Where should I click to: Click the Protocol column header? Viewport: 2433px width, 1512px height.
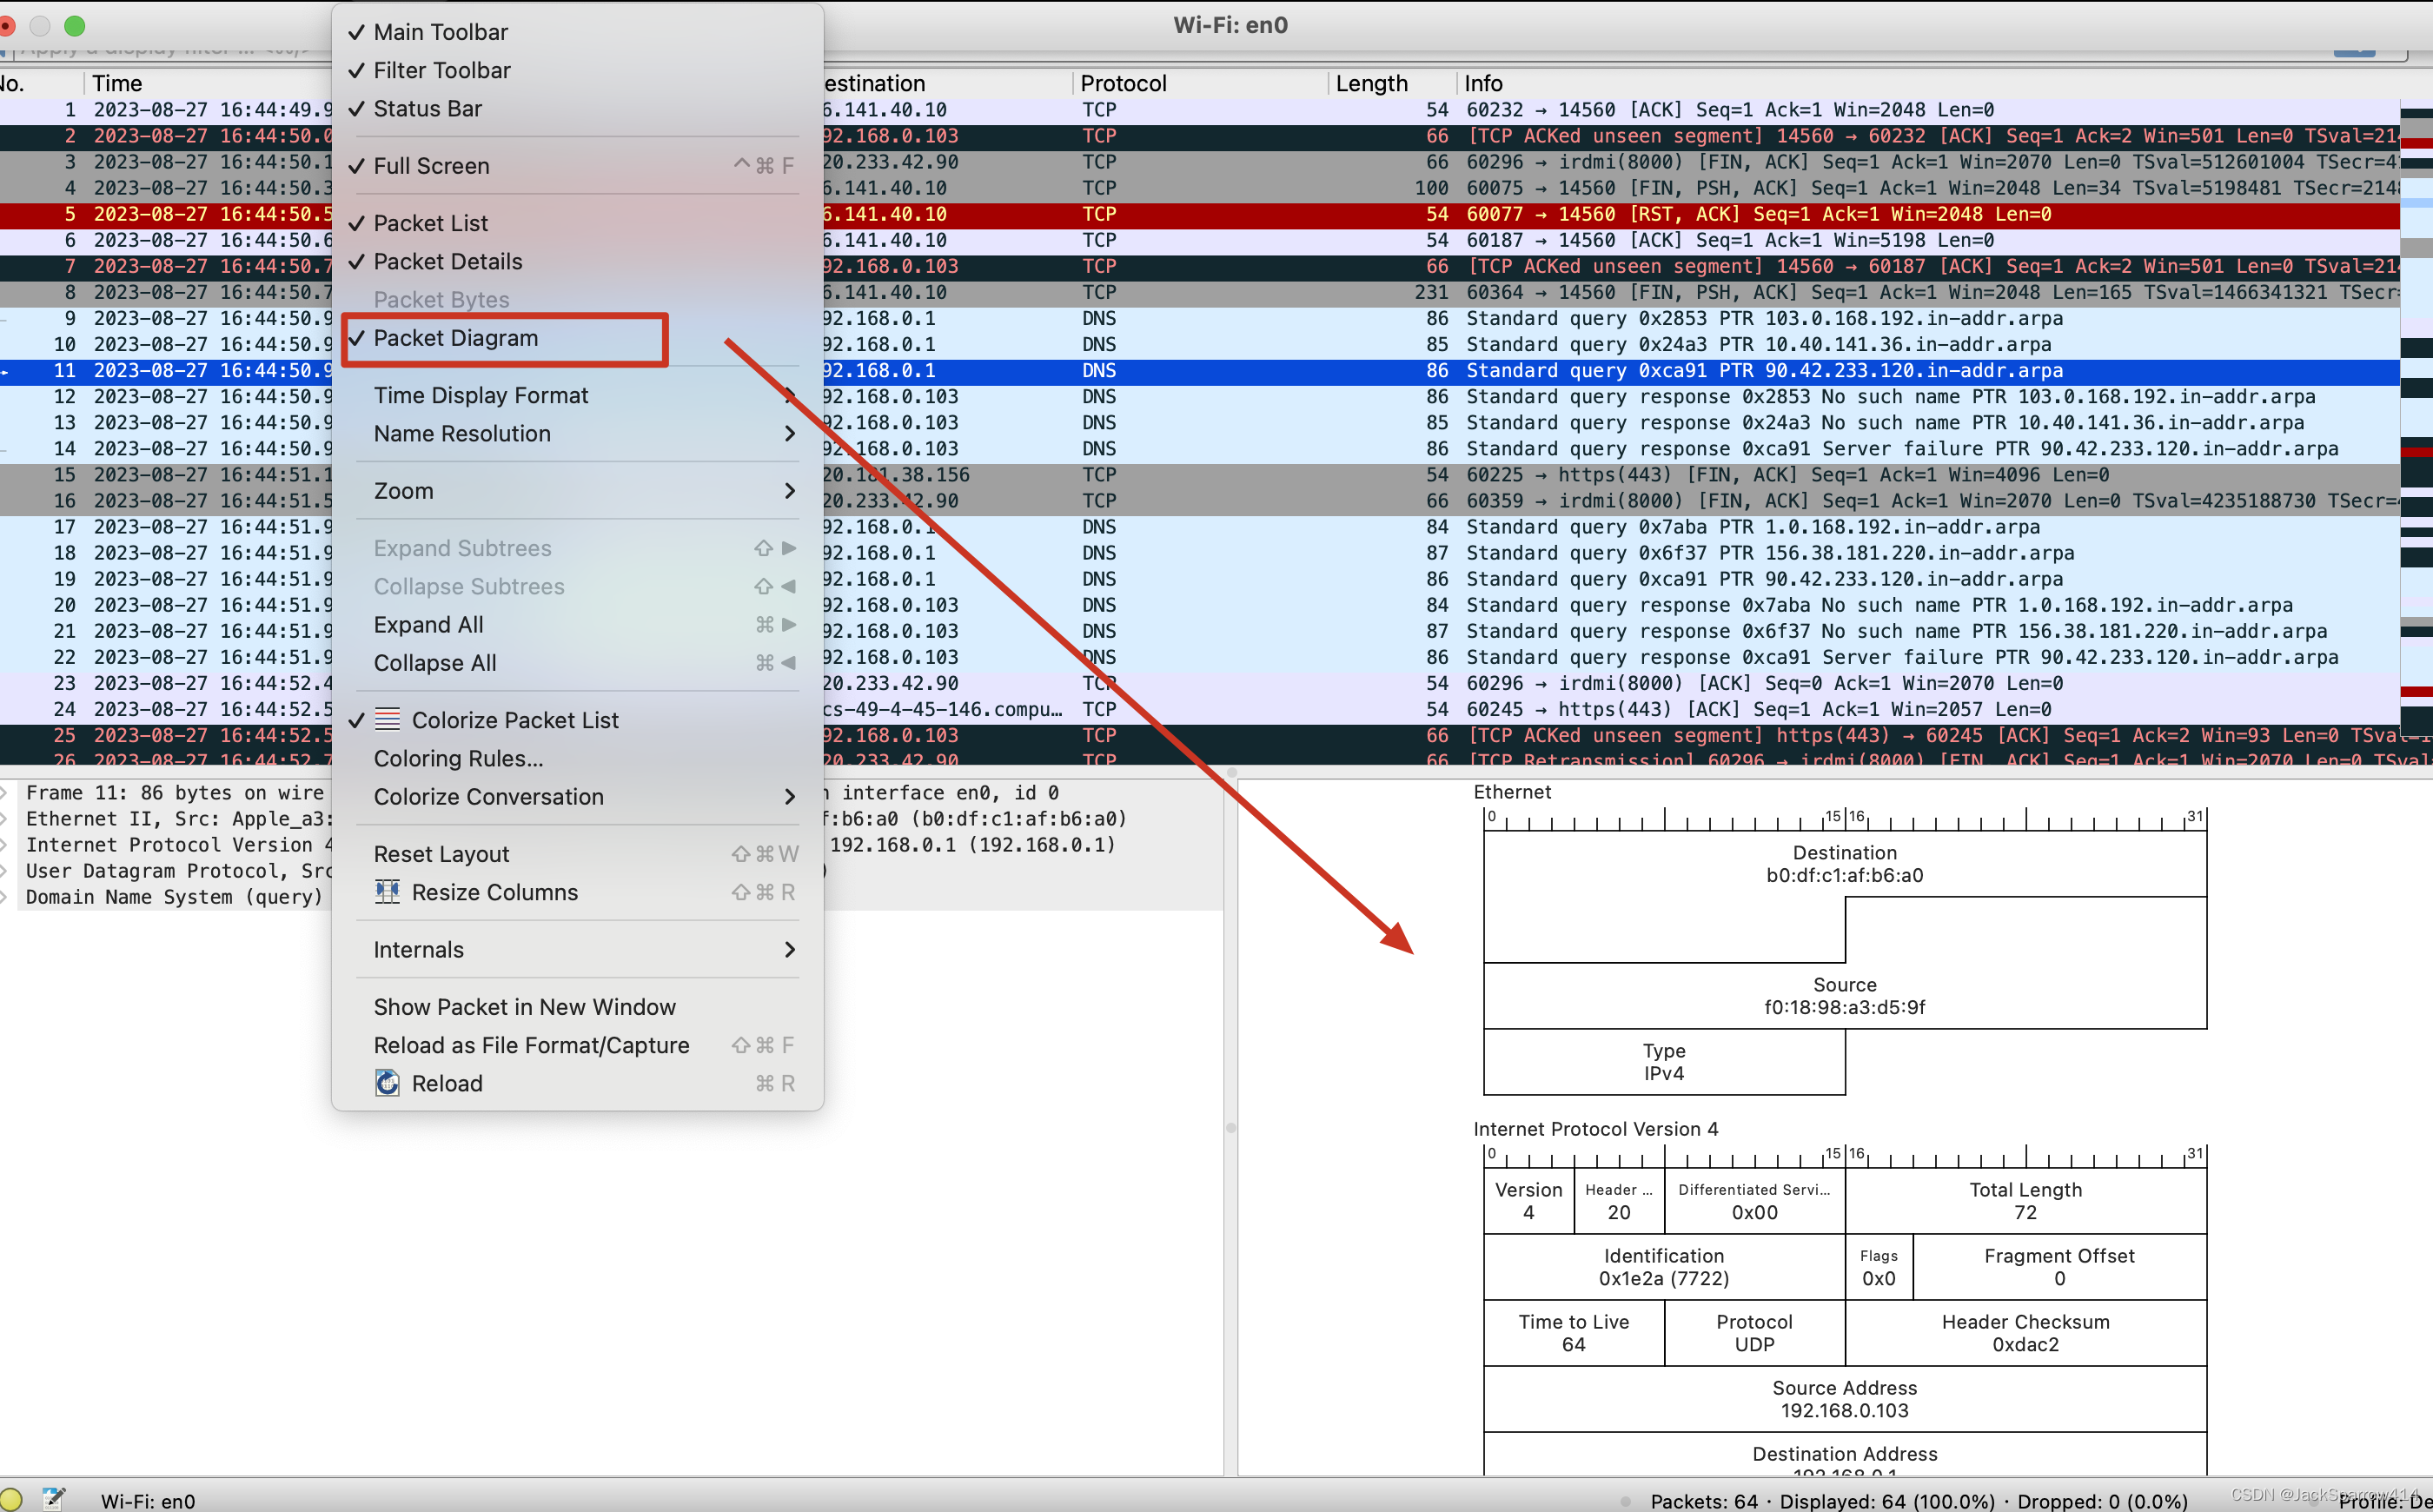point(1123,83)
